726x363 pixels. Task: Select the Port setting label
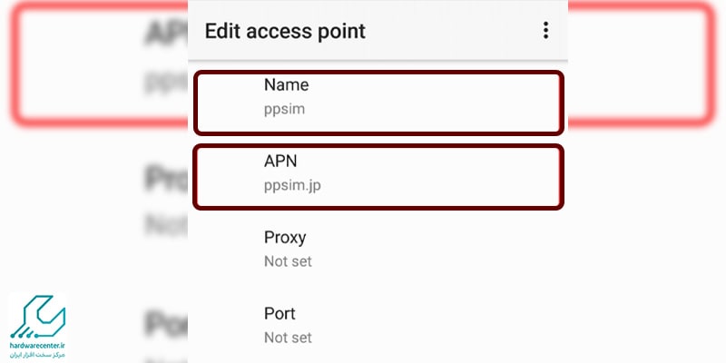[x=280, y=313]
